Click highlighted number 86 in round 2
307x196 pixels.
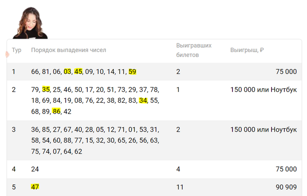pyautogui.click(x=56, y=112)
